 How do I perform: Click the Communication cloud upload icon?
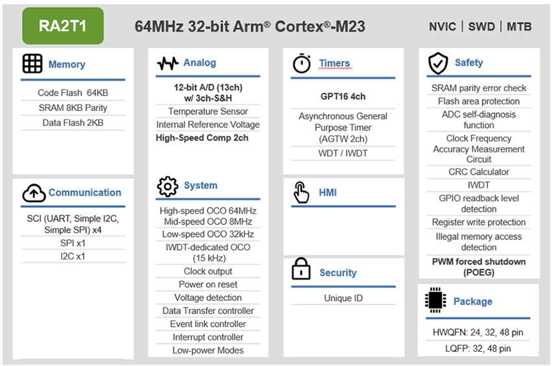(x=34, y=193)
